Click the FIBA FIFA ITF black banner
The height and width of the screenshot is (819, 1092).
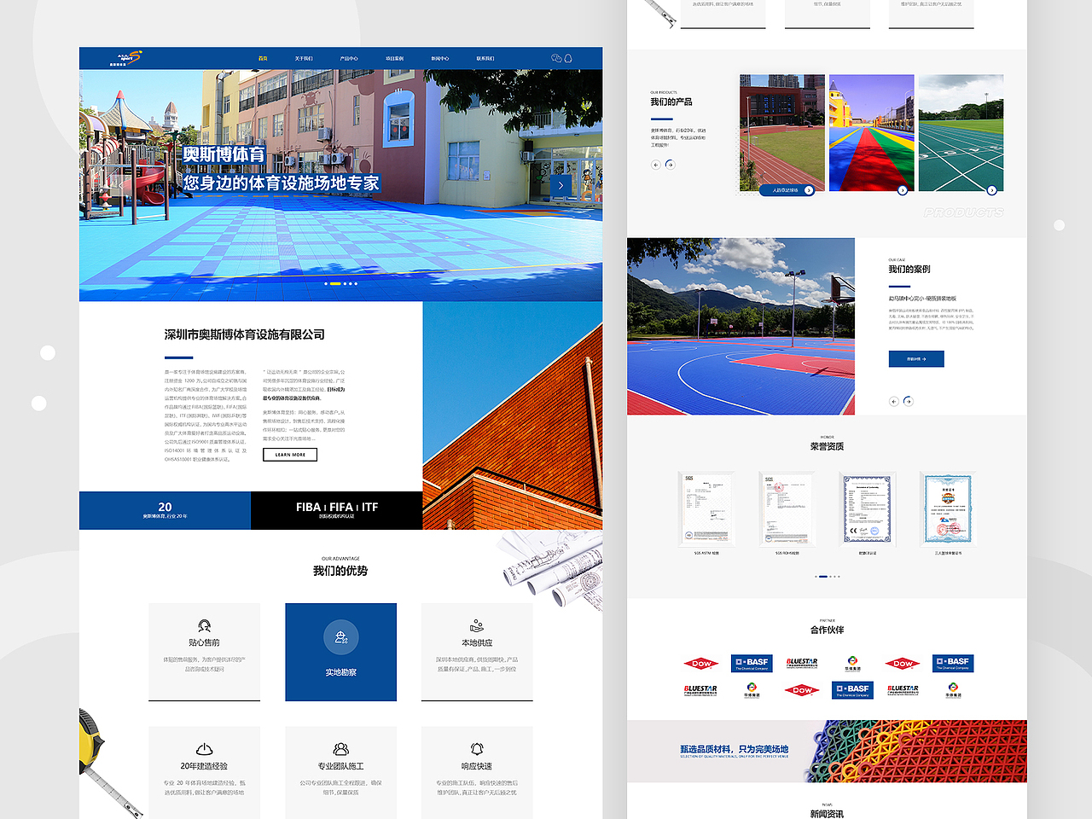pos(336,510)
